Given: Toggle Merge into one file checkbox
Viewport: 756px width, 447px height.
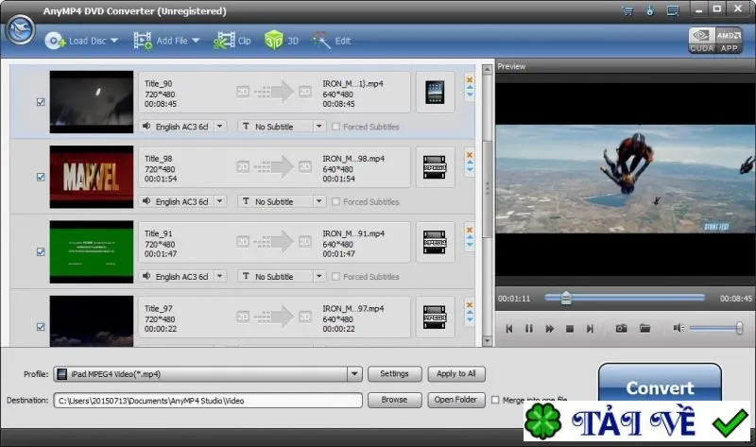Looking at the screenshot, I should click(x=495, y=400).
